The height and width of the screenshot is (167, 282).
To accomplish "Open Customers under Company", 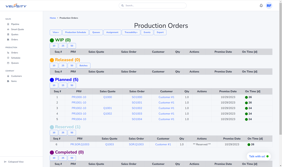I will point(16,76).
